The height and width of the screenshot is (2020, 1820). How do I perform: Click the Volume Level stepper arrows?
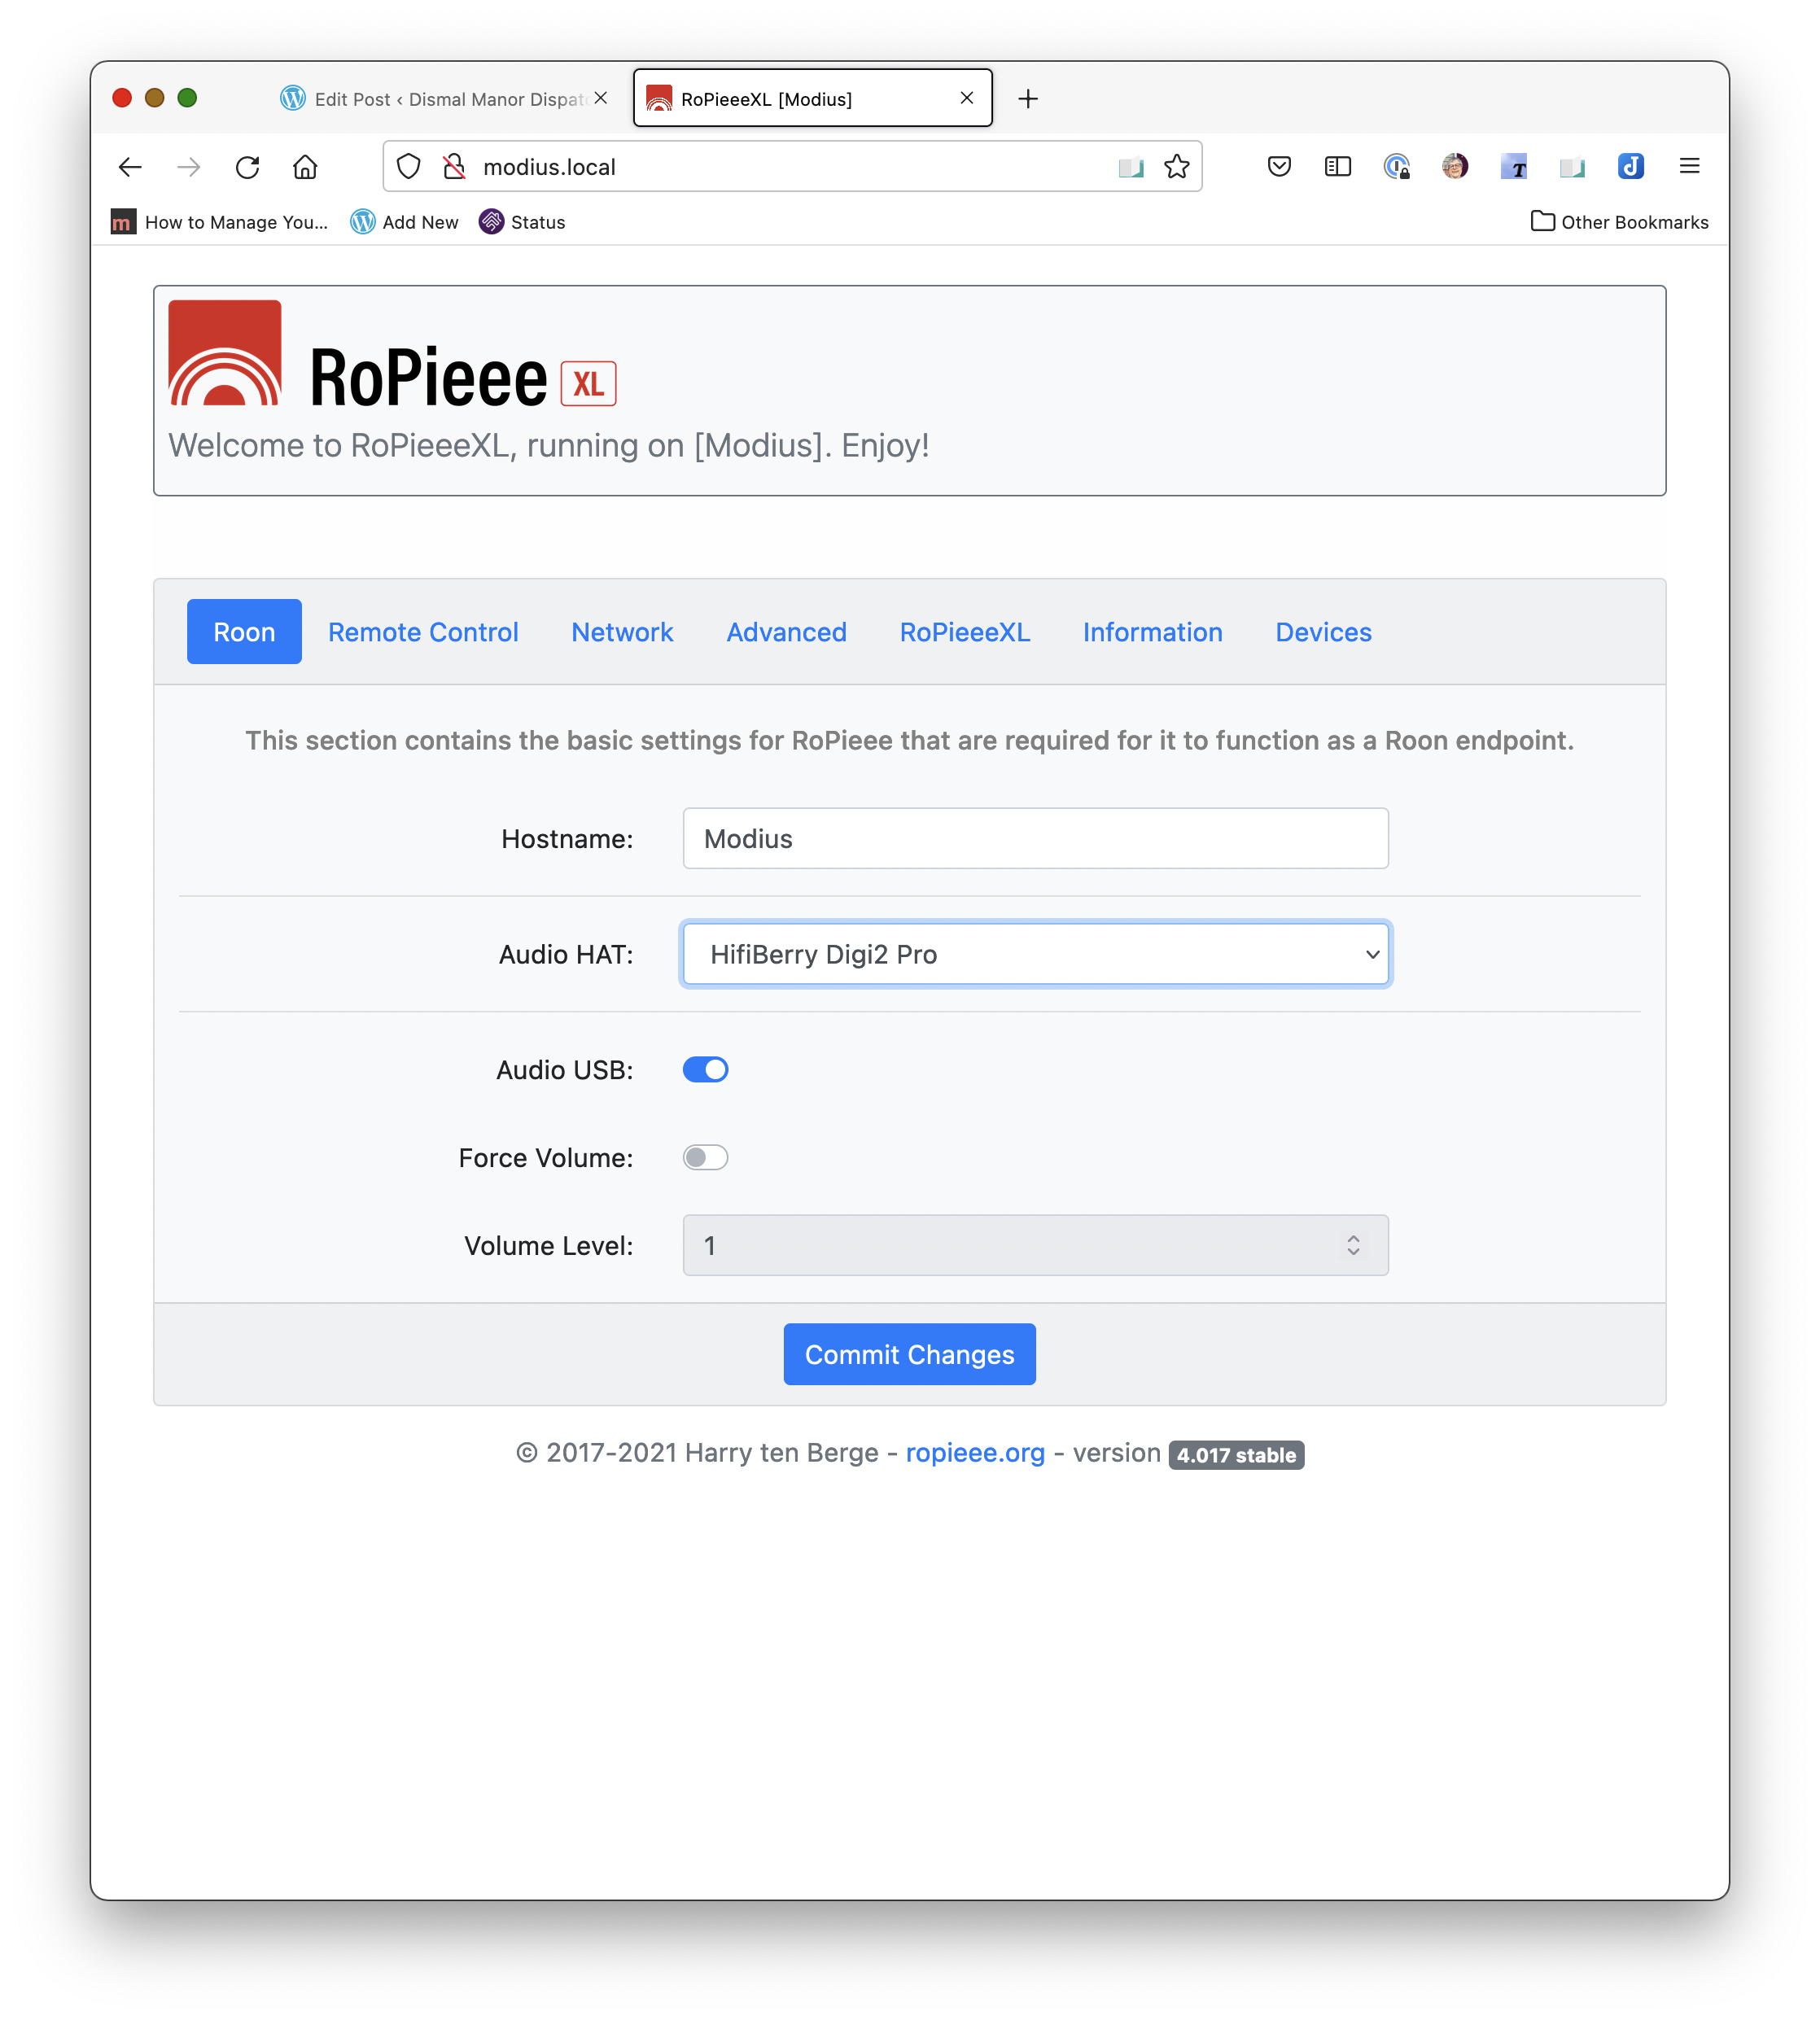point(1353,1245)
